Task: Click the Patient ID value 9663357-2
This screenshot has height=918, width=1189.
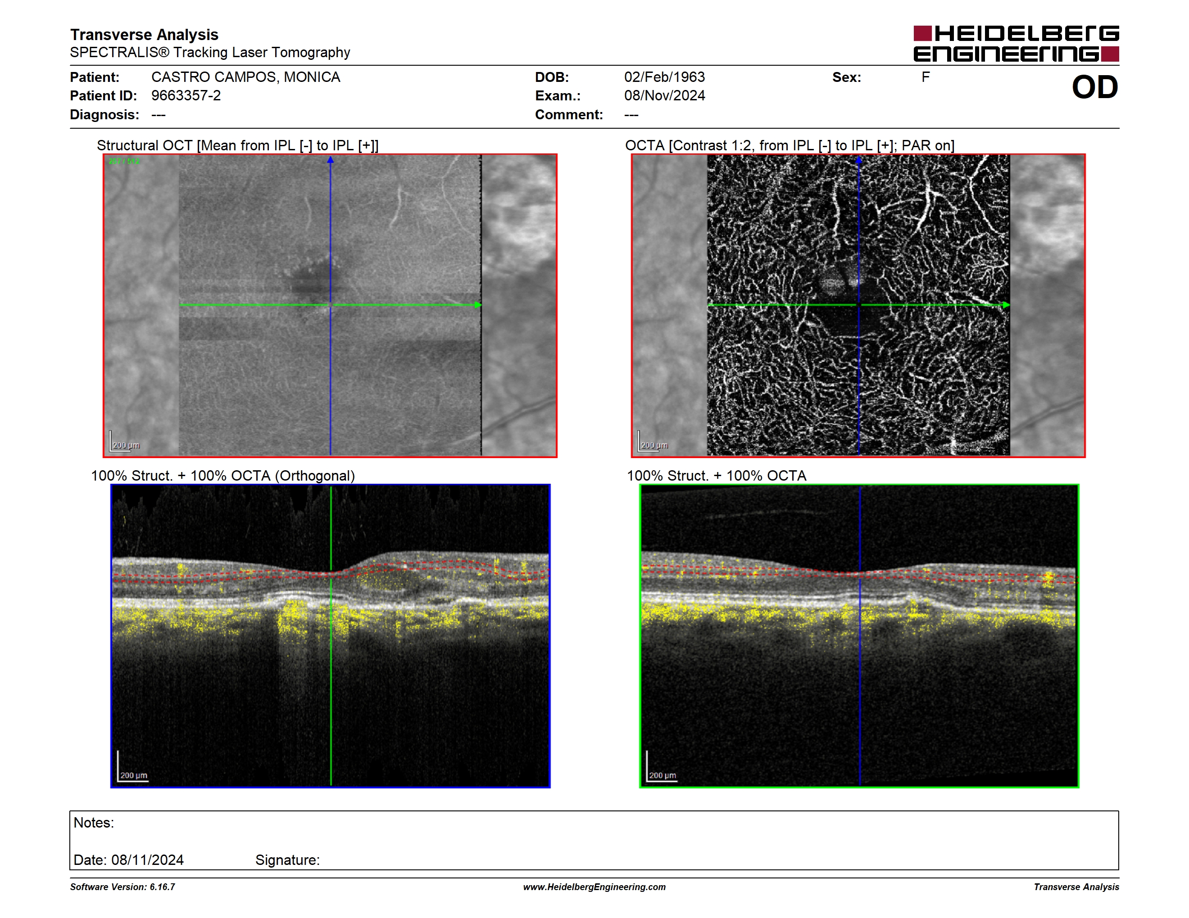Action: pos(186,96)
